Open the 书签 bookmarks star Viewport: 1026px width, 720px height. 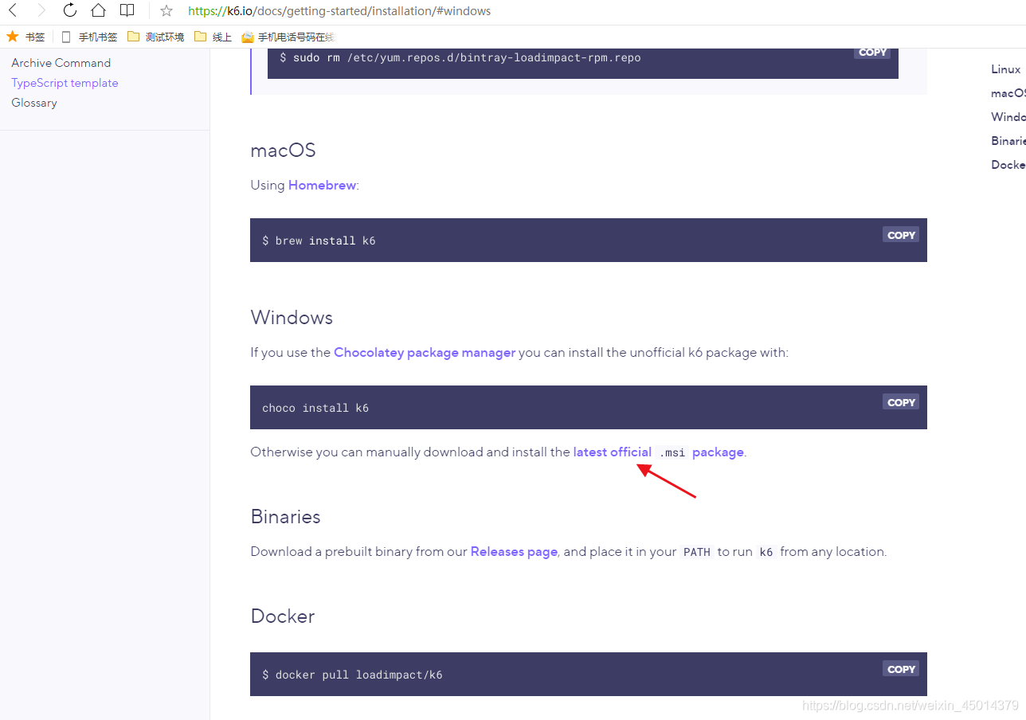coord(25,37)
